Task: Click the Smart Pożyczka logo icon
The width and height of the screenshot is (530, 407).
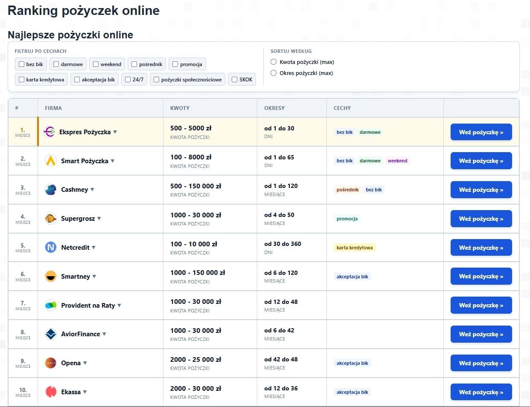Action: coord(51,161)
